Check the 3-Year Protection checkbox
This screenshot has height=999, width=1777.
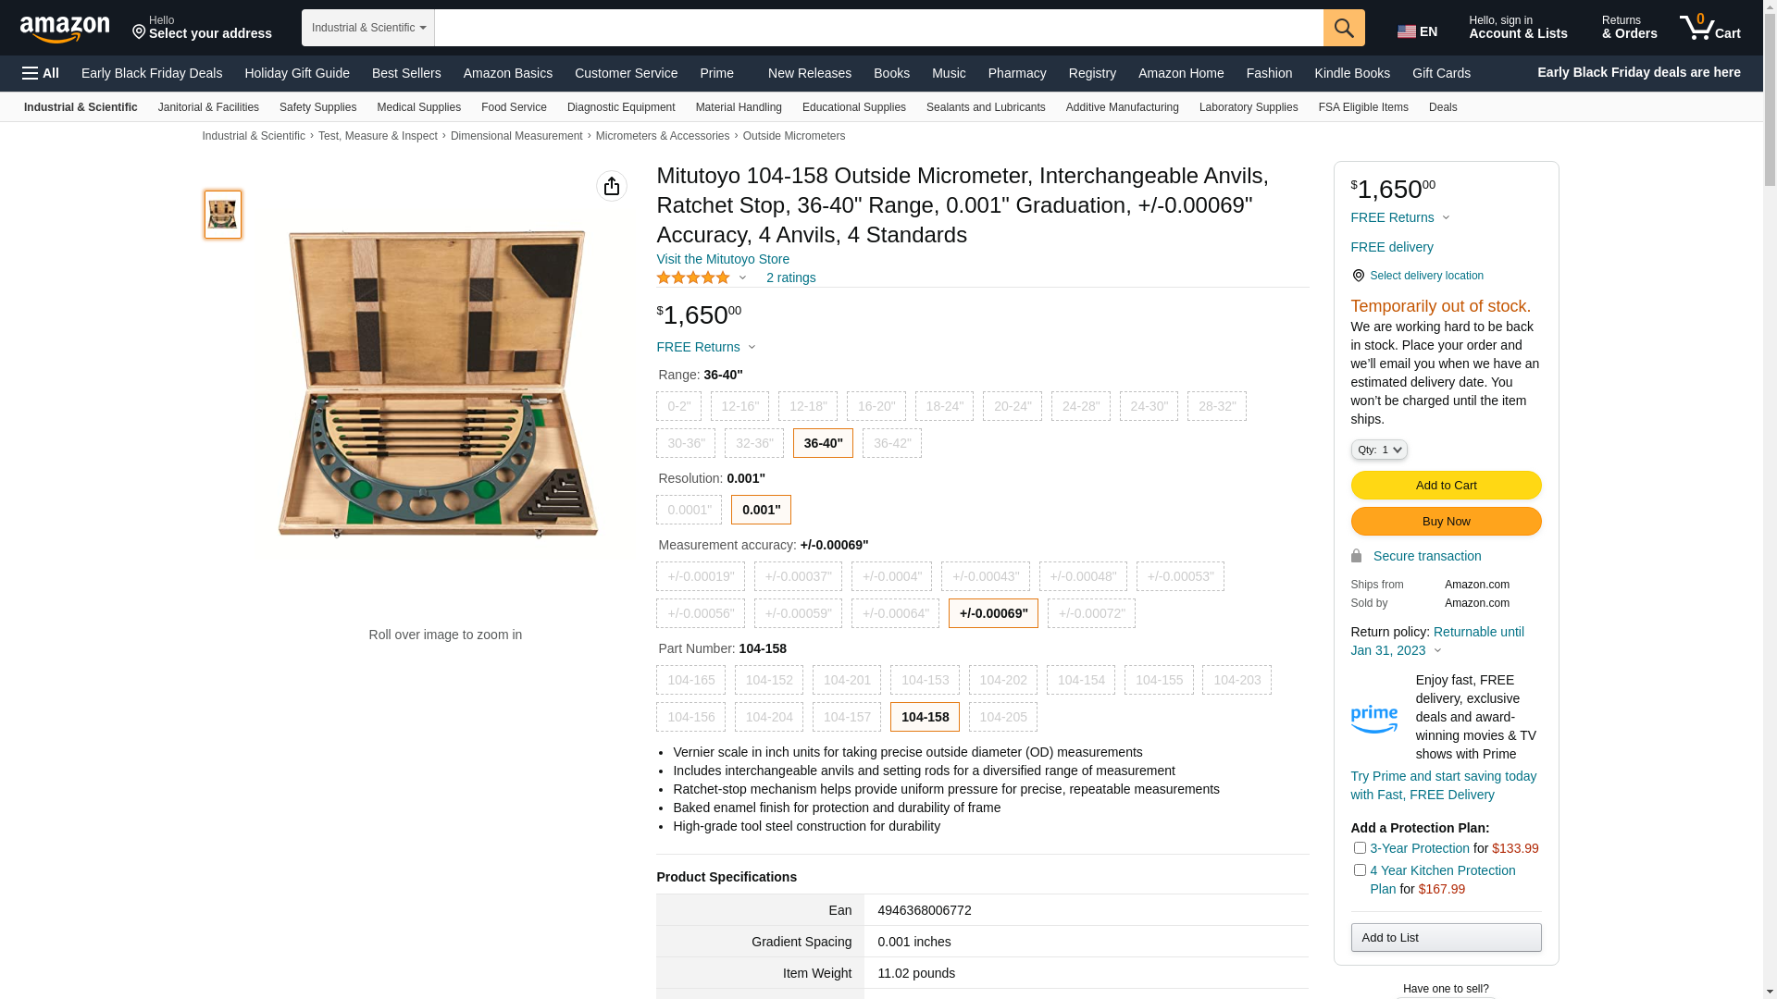pyautogui.click(x=1360, y=847)
